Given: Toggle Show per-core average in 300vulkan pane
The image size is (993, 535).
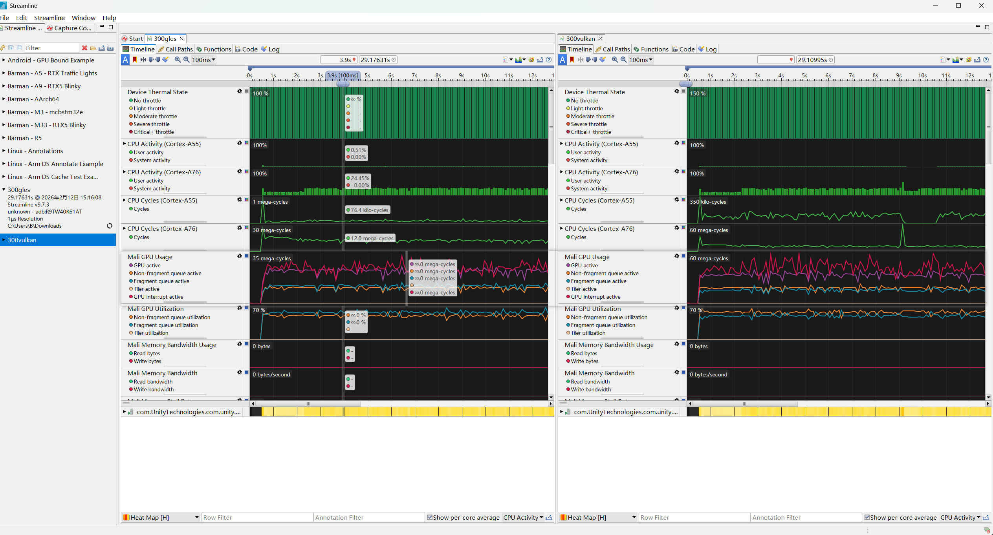Looking at the screenshot, I should coord(867,517).
